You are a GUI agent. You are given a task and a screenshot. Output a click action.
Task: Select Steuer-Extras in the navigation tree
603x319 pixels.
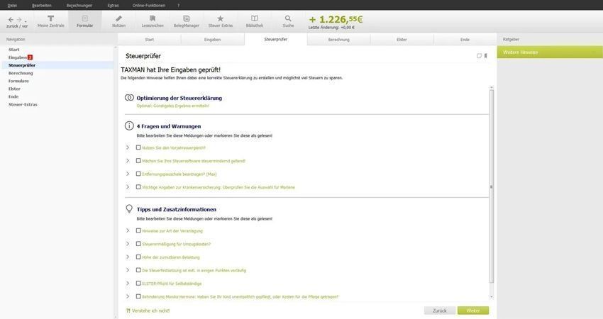(23, 104)
